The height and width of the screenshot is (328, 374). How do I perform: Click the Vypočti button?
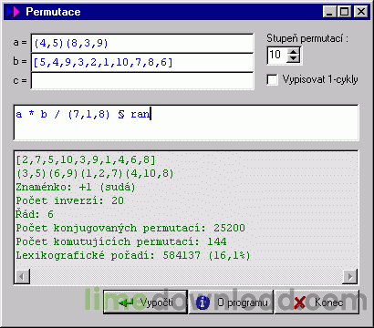point(145,302)
